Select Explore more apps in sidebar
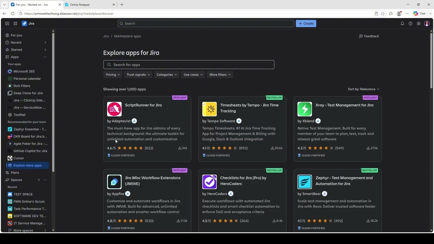 click(27, 165)
